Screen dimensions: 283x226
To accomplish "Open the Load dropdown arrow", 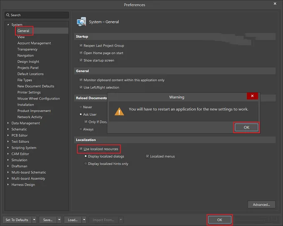I will point(84,220).
